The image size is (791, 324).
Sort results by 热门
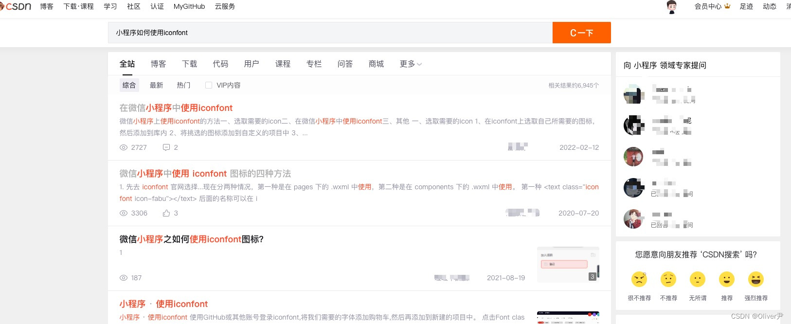click(x=184, y=85)
